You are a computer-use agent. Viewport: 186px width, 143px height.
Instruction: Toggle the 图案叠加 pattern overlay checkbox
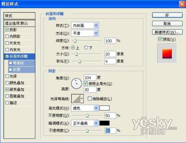[7, 96]
